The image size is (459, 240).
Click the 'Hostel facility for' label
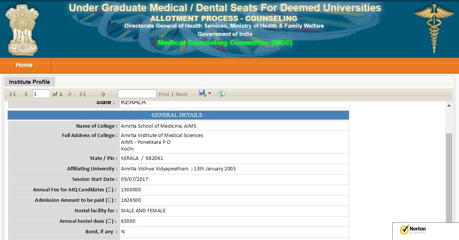96,210
